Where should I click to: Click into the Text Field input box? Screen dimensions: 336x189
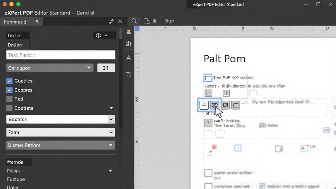point(61,55)
